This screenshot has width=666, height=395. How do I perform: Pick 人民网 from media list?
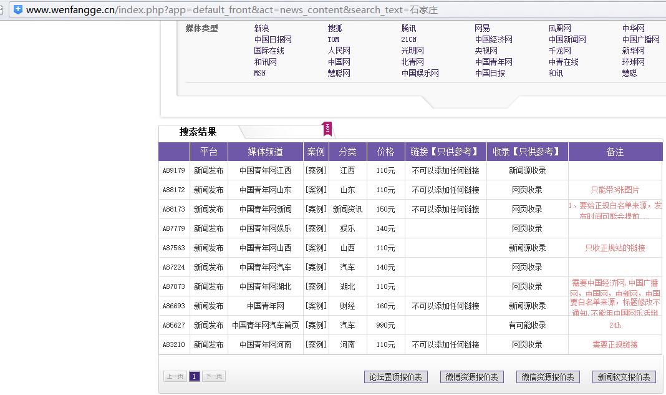click(339, 51)
